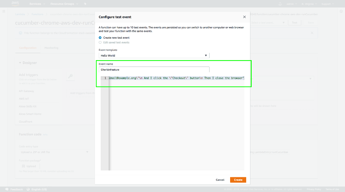This screenshot has height=192, width=345.
Task: Open the N. Virginia region dropdown
Action: point(309,4)
